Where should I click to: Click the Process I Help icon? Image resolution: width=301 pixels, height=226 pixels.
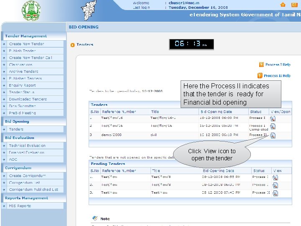261,64
